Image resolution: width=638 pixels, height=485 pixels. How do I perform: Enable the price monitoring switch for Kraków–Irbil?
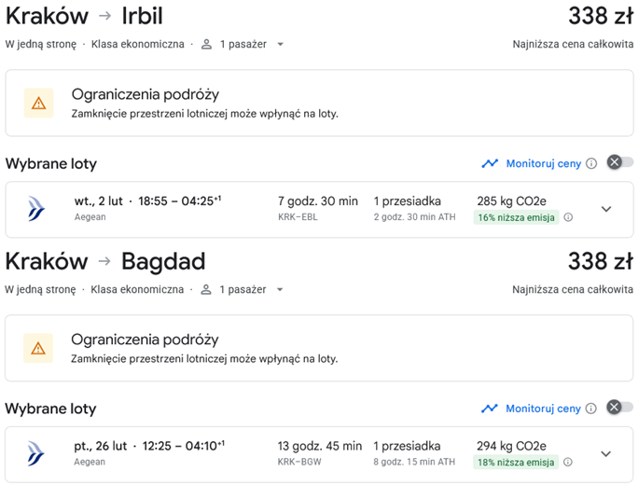point(620,162)
